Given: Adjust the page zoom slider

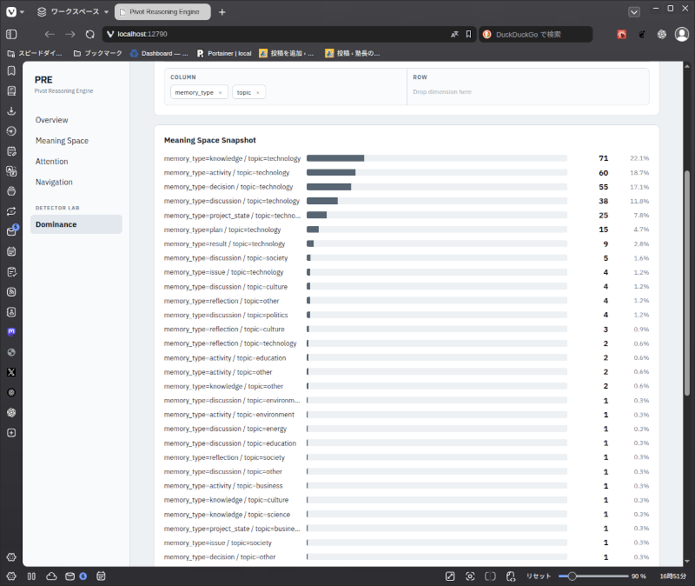Looking at the screenshot, I should pyautogui.click(x=593, y=576).
